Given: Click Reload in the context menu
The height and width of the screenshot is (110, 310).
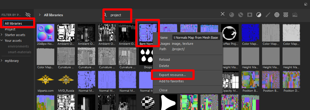Looking at the screenshot, I should (164, 60).
